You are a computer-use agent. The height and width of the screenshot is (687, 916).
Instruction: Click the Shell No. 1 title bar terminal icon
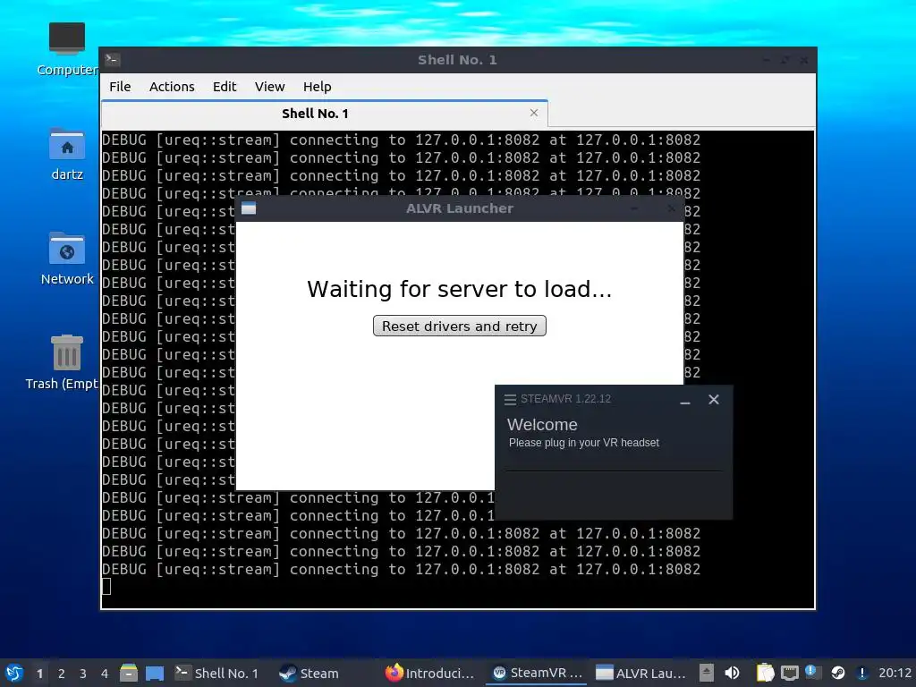[112, 60]
